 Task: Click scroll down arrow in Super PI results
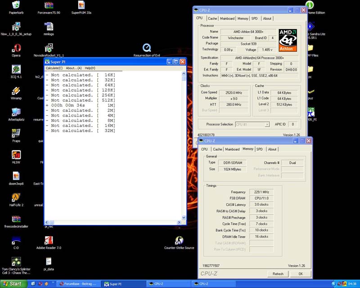click(184, 217)
